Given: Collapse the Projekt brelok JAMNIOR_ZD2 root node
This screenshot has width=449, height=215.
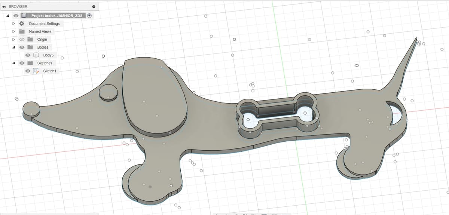Looking at the screenshot, I should pos(7,16).
